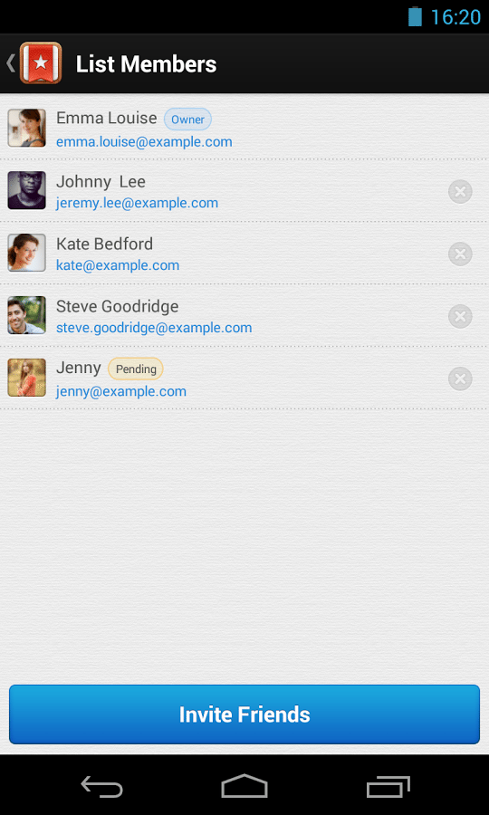Viewport: 489px width, 815px height.
Task: Tap the Android Home navigation button
Action: (244, 786)
